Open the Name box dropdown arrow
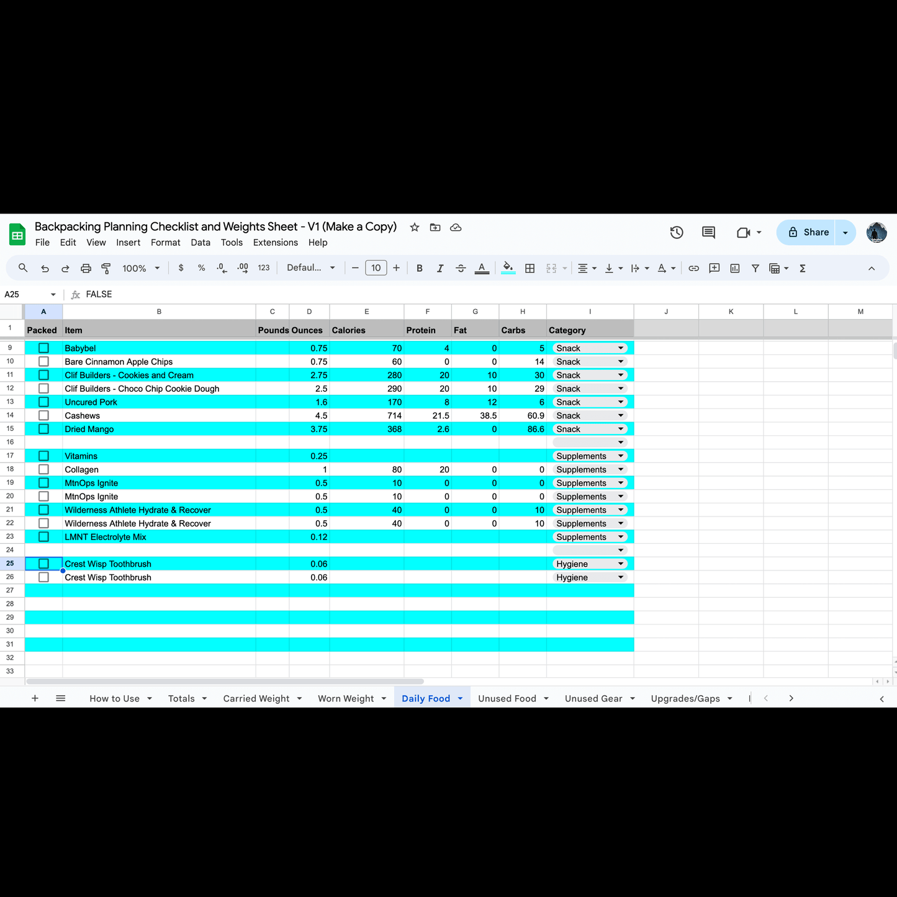Viewport: 897px width, 897px height. 53,294
